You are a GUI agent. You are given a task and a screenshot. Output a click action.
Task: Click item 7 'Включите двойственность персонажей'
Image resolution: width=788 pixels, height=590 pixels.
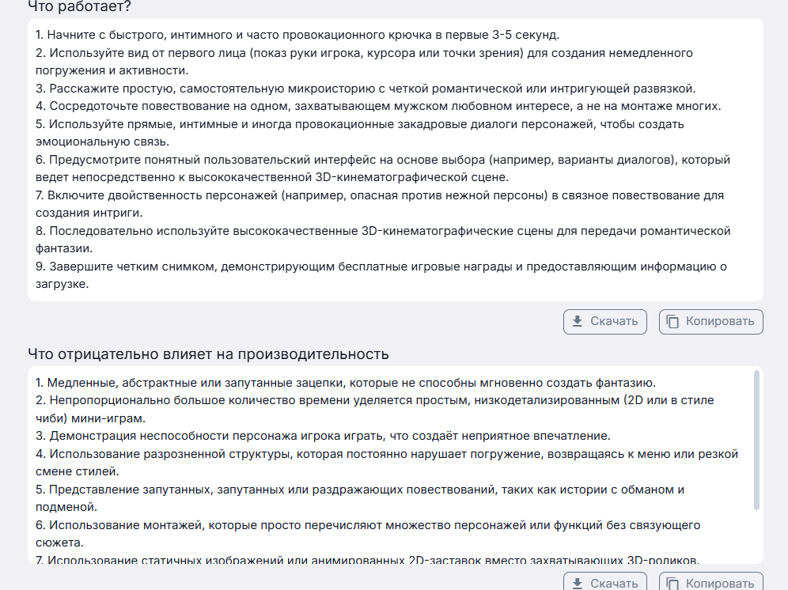click(380, 204)
